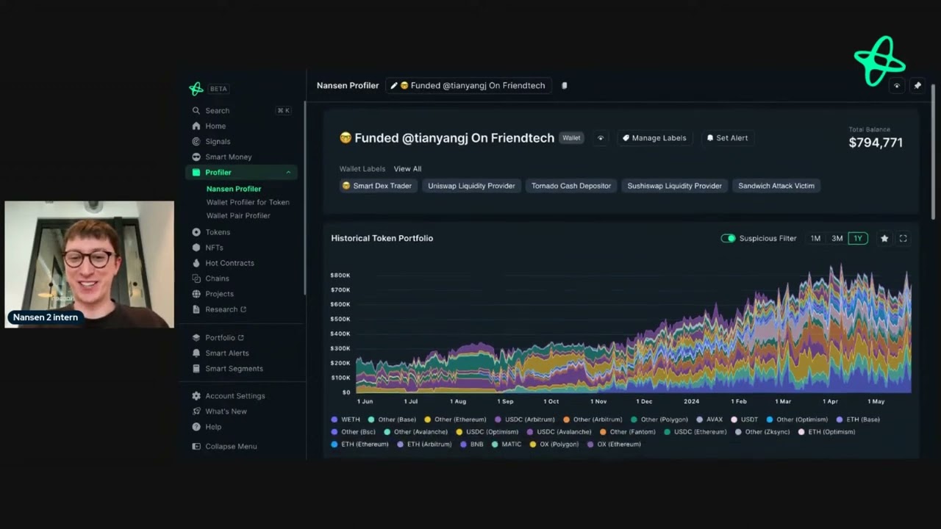This screenshot has height=529, width=941.
Task: Click the Smart Money icon
Action: click(x=196, y=157)
